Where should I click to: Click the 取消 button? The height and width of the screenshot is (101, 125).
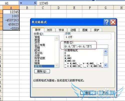(105, 93)
